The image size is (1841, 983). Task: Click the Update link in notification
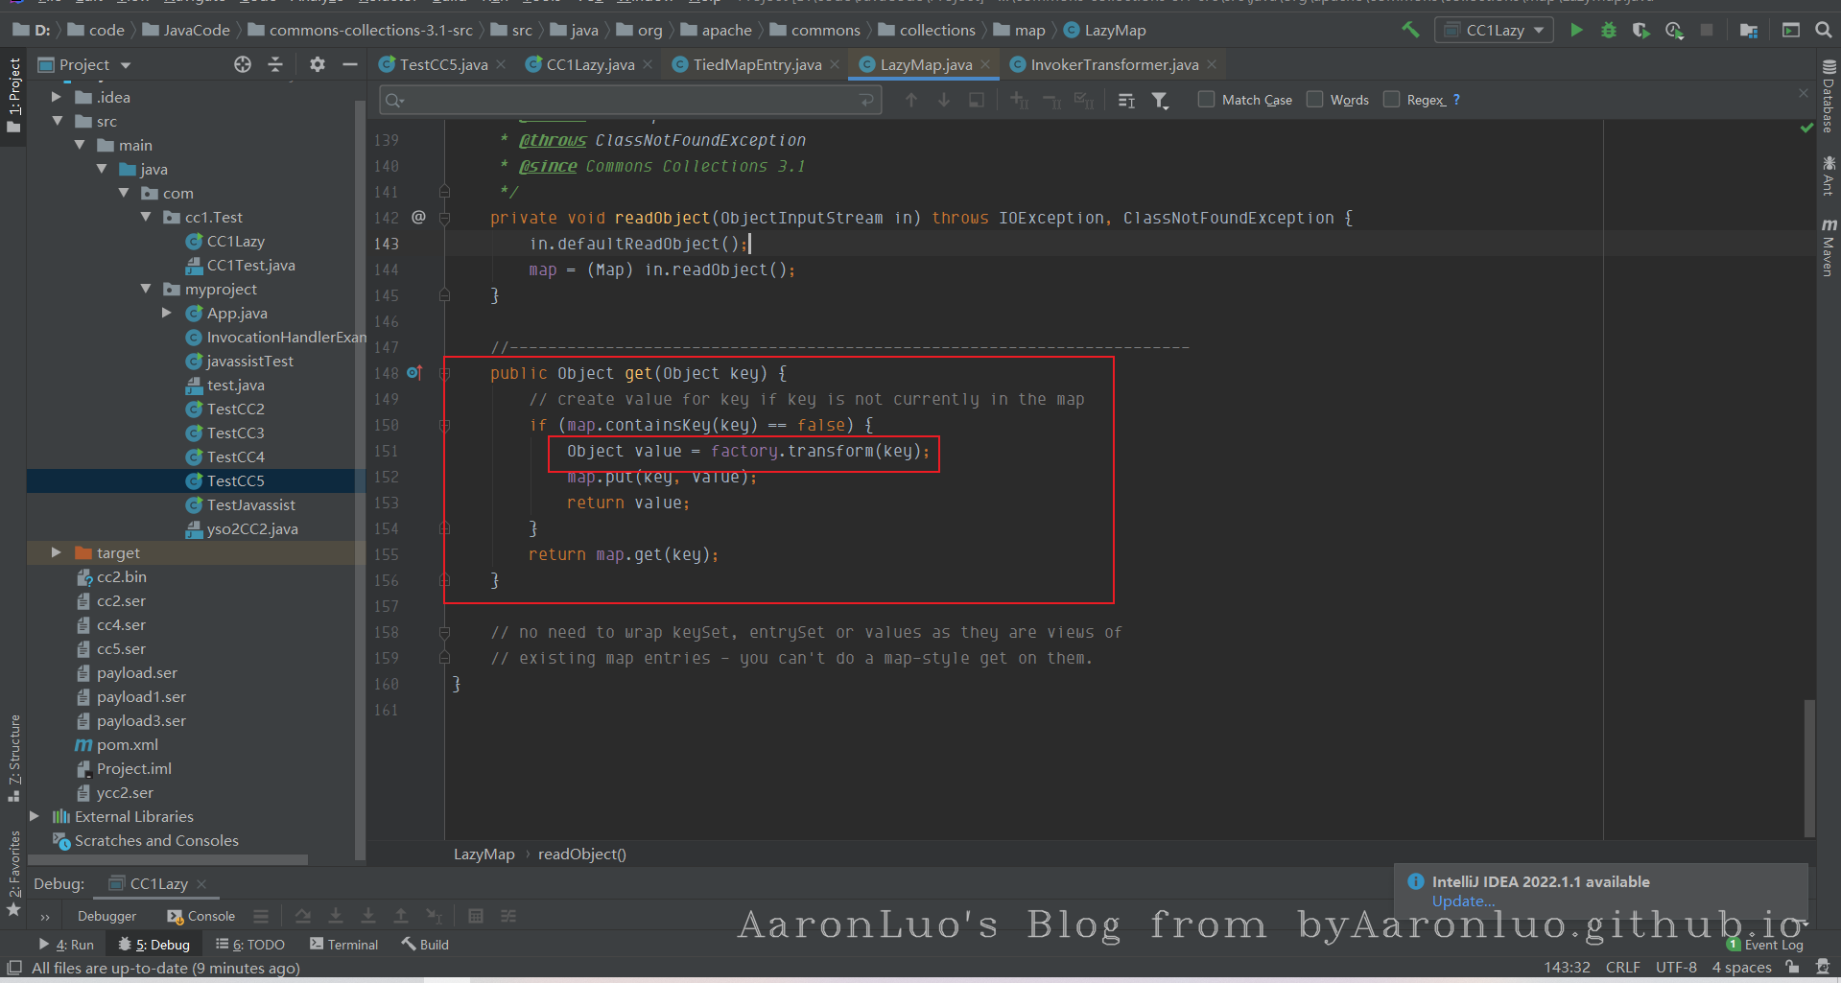pos(1462,901)
